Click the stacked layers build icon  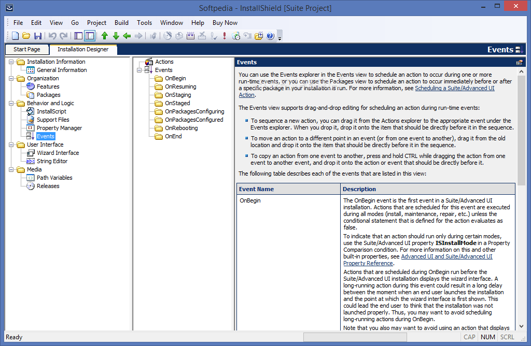[x=179, y=36]
